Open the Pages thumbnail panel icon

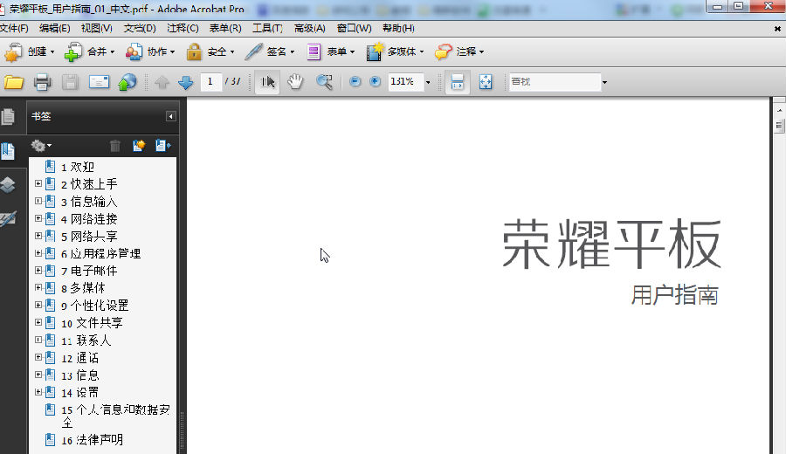[8, 117]
